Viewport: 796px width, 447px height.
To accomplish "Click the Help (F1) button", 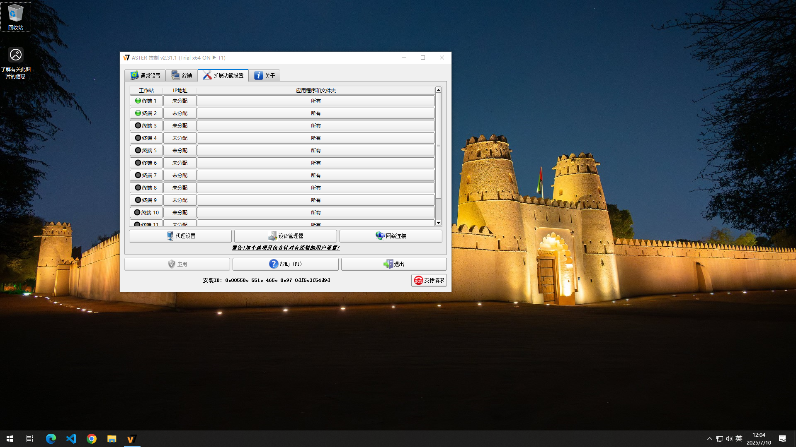I will point(285,264).
